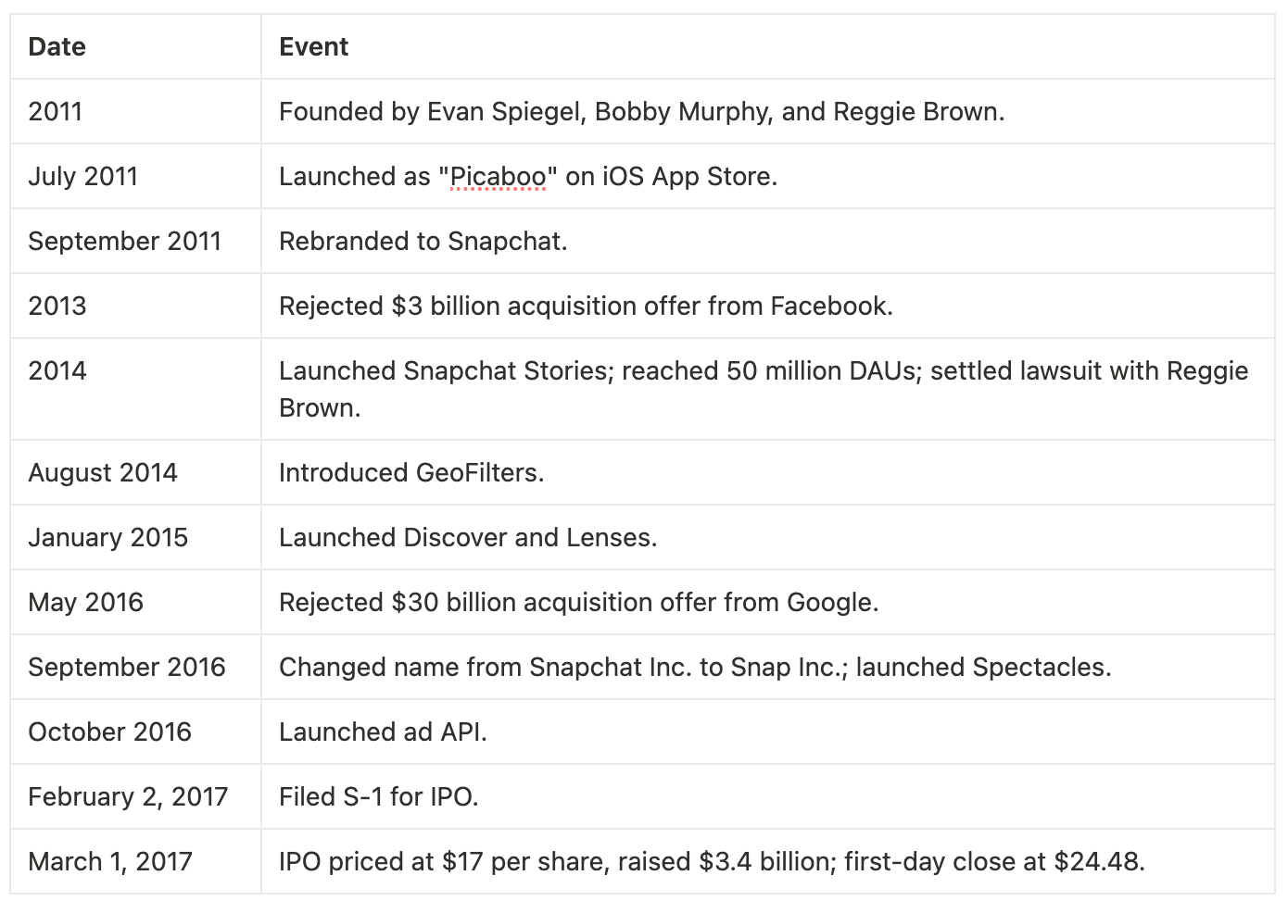Click the Rebranded to Snapchat cell
Screen dimensions: 1288x913
tap(767, 241)
